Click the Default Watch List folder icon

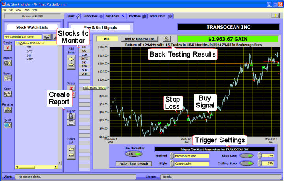21,43
